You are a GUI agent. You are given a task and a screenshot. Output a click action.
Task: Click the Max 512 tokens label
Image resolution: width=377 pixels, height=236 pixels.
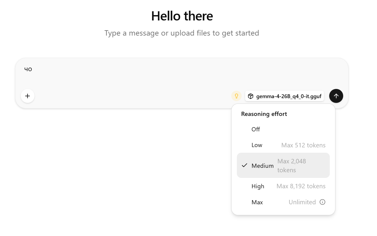pyautogui.click(x=303, y=145)
